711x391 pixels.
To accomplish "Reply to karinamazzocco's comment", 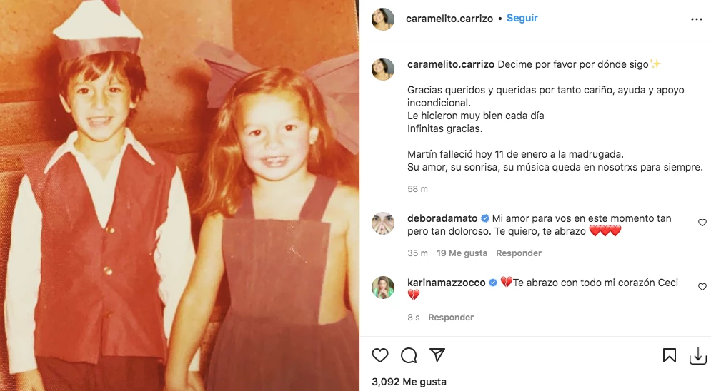I will [451, 318].
